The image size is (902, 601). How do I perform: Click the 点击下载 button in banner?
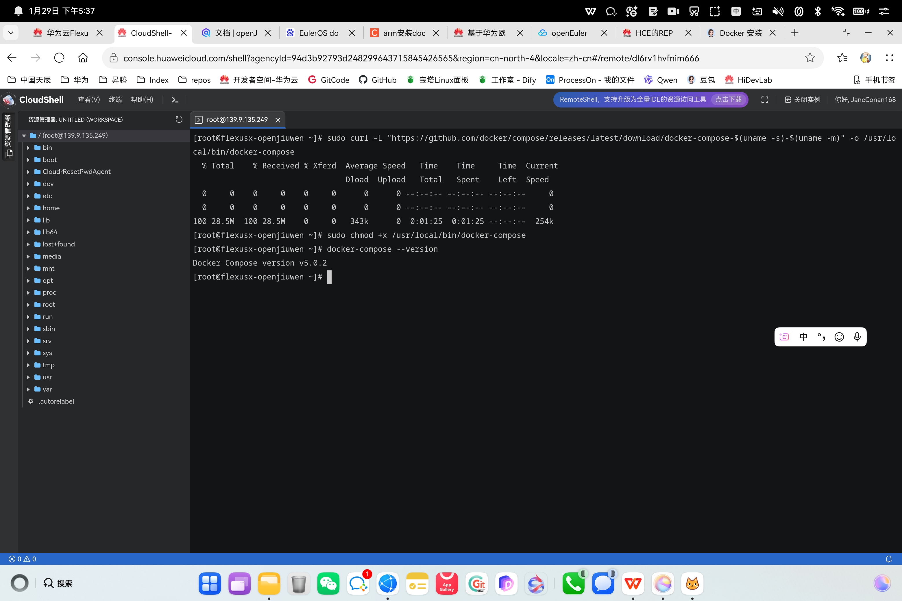tap(728, 100)
